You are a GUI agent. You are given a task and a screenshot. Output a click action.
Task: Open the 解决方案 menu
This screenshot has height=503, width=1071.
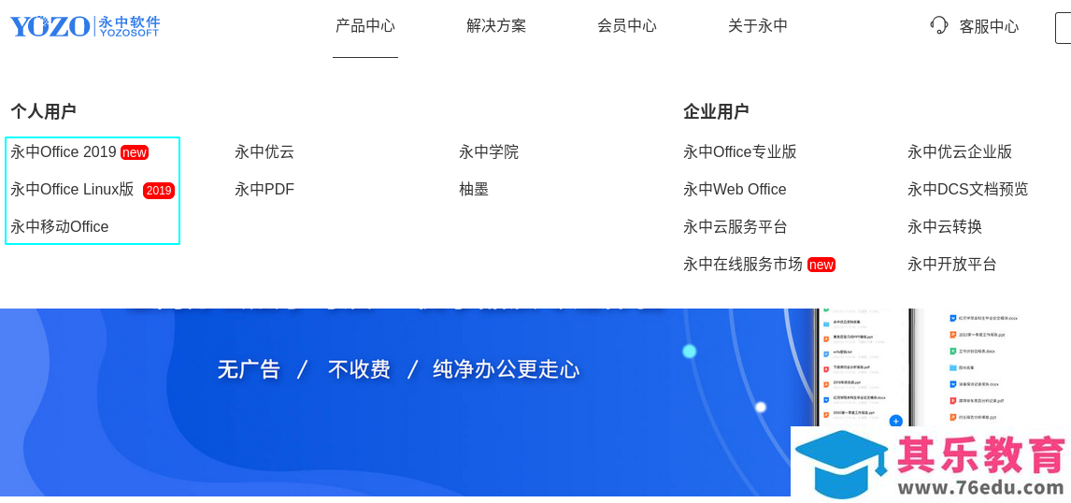(x=496, y=26)
